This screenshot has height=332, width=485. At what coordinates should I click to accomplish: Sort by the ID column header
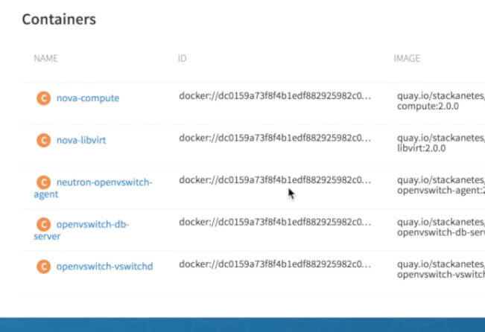(x=182, y=58)
